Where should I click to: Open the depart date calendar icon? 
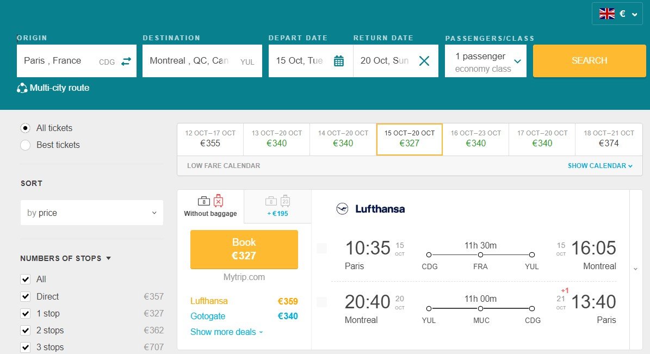[339, 61]
